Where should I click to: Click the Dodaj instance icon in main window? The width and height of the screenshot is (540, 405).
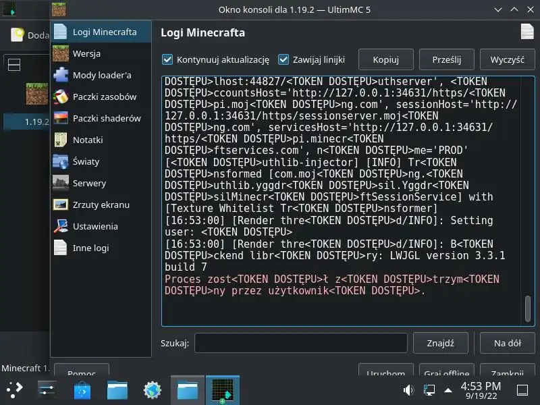pos(18,35)
